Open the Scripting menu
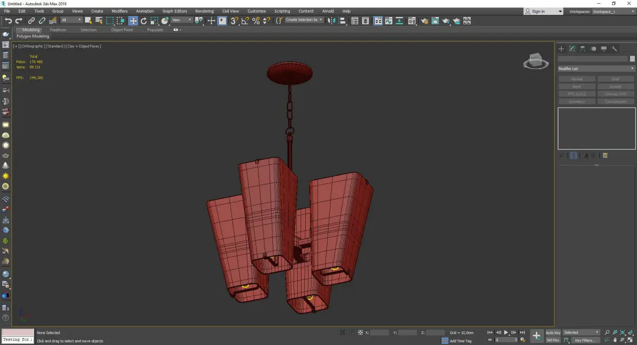 coord(282,11)
